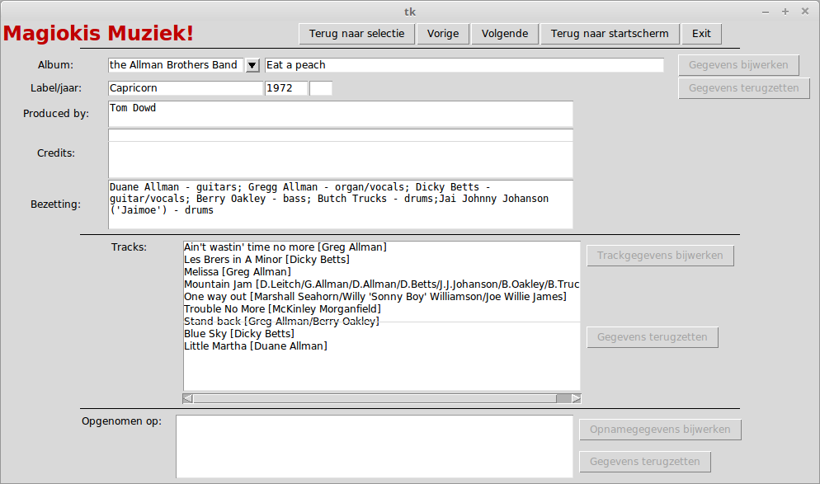Viewport: 820px width, 484px height.
Task: Click the artist combo box field
Action: coord(176,65)
